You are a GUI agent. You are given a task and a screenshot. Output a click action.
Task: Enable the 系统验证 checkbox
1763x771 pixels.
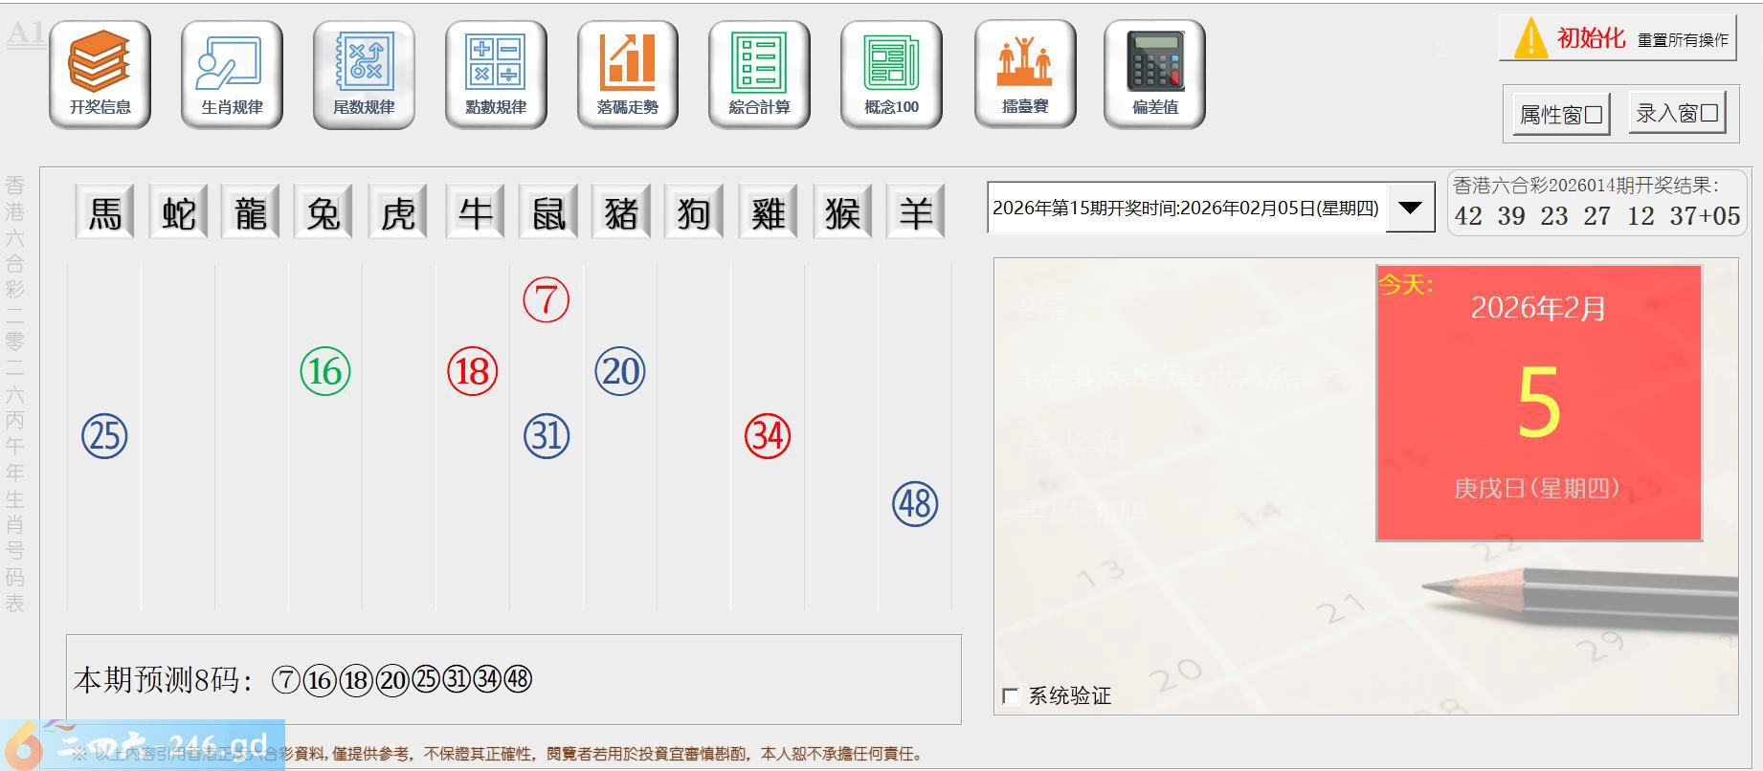point(1011,696)
